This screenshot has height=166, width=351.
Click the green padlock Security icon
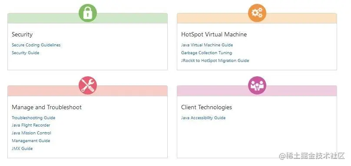pyautogui.click(x=88, y=13)
